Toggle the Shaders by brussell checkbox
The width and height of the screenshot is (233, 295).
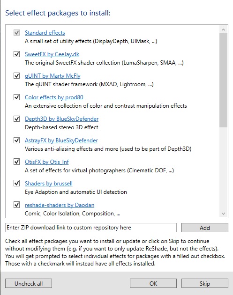(16, 183)
